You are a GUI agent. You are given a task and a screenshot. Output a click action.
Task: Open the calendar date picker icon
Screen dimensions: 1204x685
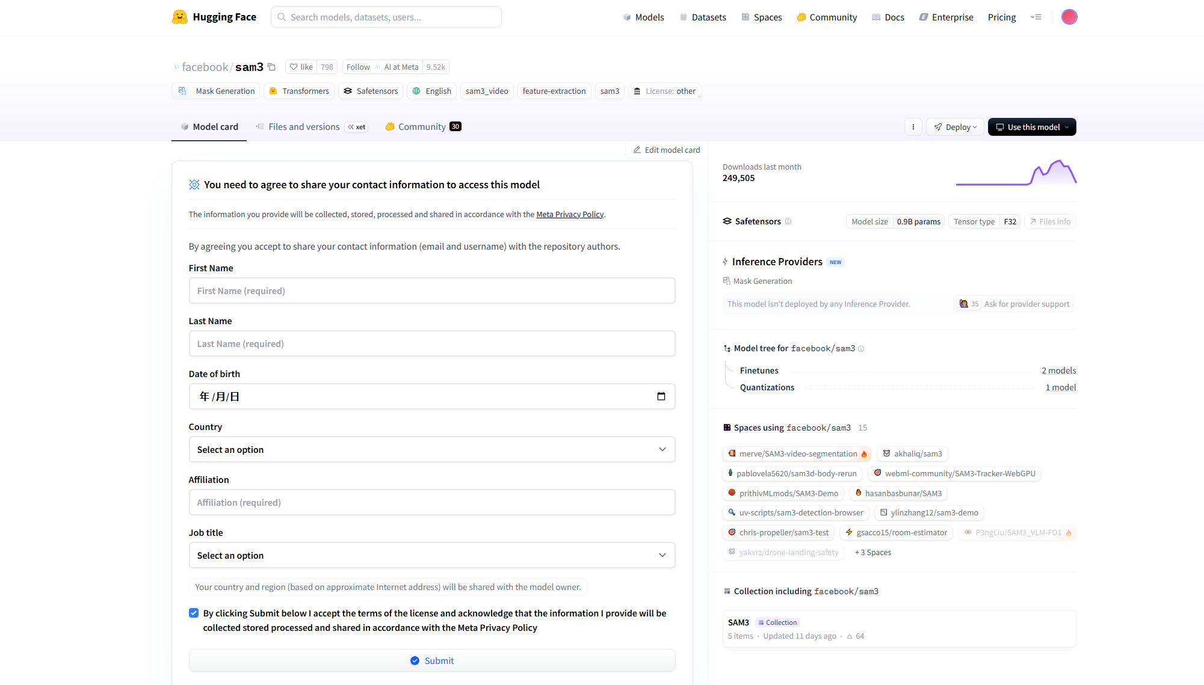(661, 396)
